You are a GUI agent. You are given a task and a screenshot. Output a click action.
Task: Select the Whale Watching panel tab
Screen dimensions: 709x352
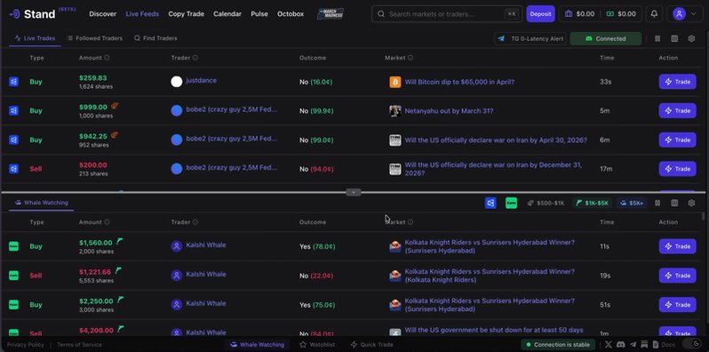point(41,203)
